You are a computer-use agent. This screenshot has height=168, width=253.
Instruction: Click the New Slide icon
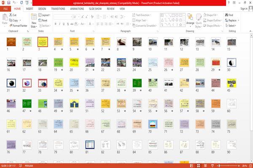(x=34, y=16)
